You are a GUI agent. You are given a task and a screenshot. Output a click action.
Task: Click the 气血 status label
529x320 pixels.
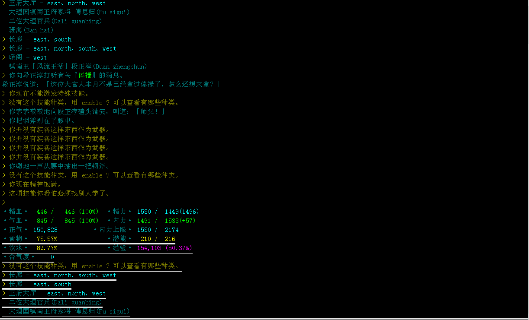click(16, 221)
